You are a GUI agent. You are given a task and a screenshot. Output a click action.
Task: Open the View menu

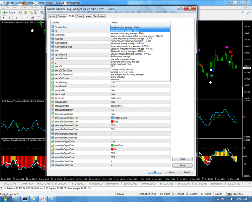(x=15, y=7)
